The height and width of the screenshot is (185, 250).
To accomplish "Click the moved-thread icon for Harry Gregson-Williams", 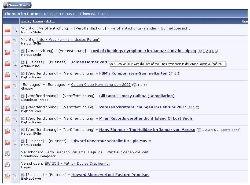I will pyautogui.click(x=7, y=154).
